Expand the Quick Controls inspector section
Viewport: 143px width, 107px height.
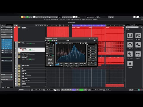coord(7,79)
